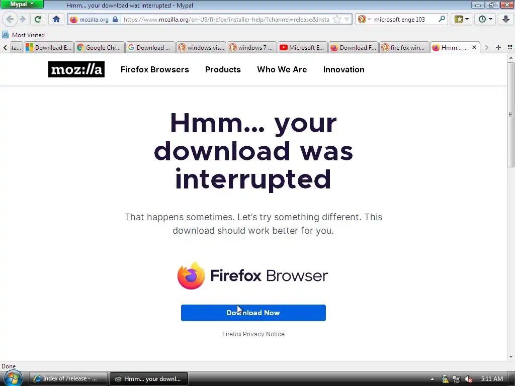Click the Download Now button
The image size is (515, 386).
[253, 313]
